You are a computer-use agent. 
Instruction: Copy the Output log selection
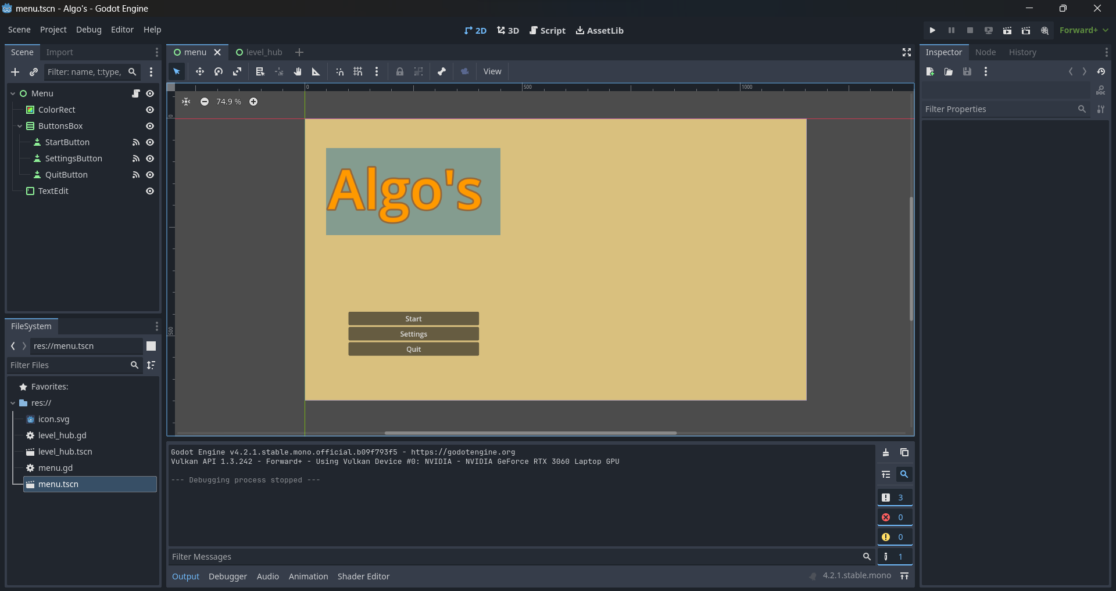click(904, 452)
